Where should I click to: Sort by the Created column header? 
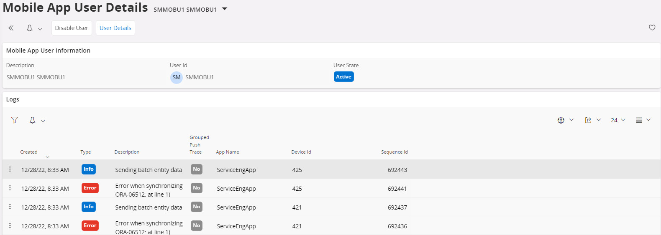click(29, 152)
